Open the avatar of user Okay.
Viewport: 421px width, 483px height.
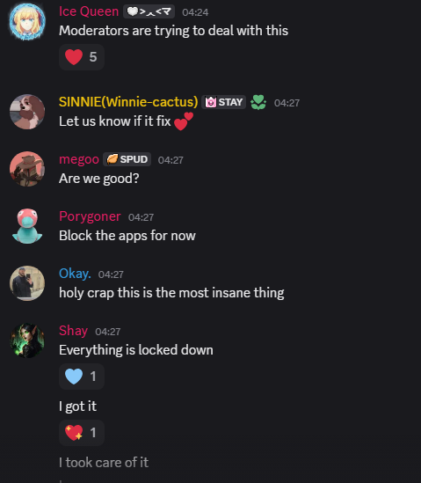tap(27, 283)
